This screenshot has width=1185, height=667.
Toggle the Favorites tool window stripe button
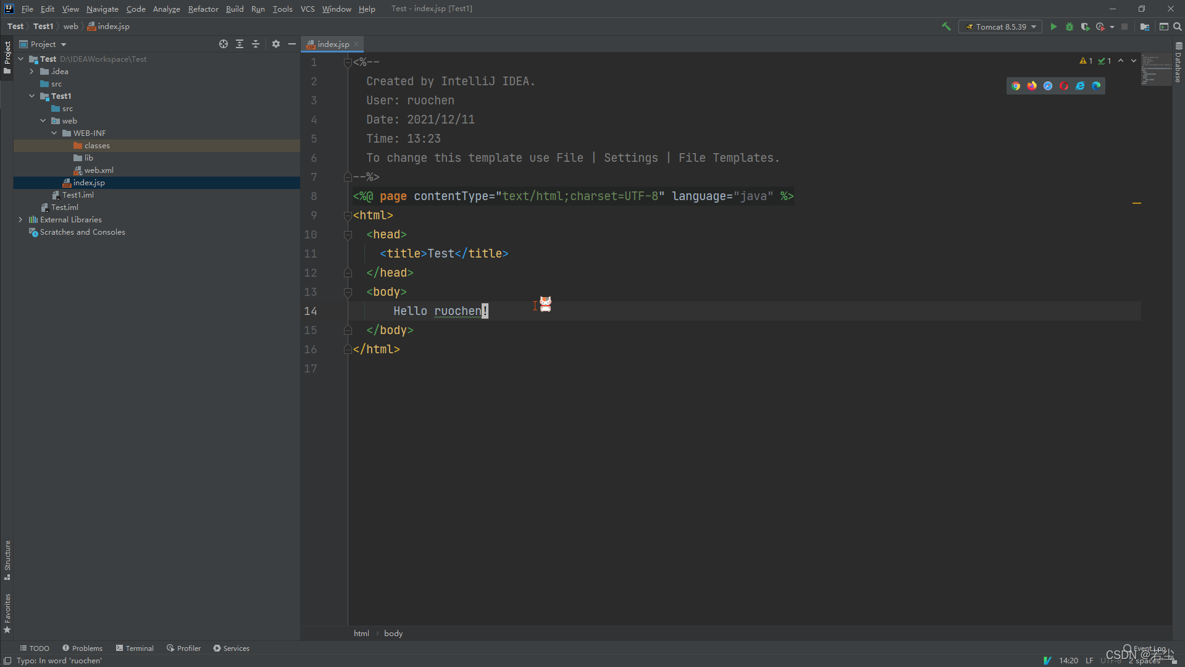[x=7, y=613]
